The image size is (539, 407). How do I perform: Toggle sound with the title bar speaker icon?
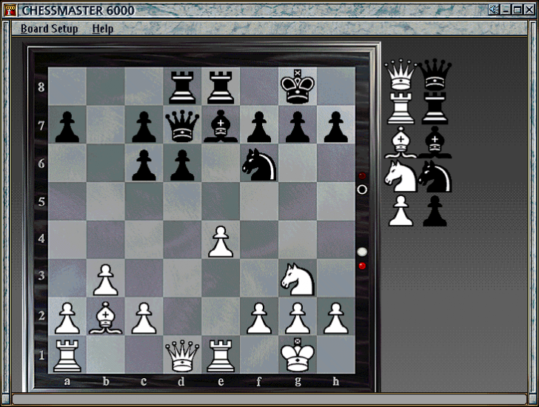pos(494,10)
